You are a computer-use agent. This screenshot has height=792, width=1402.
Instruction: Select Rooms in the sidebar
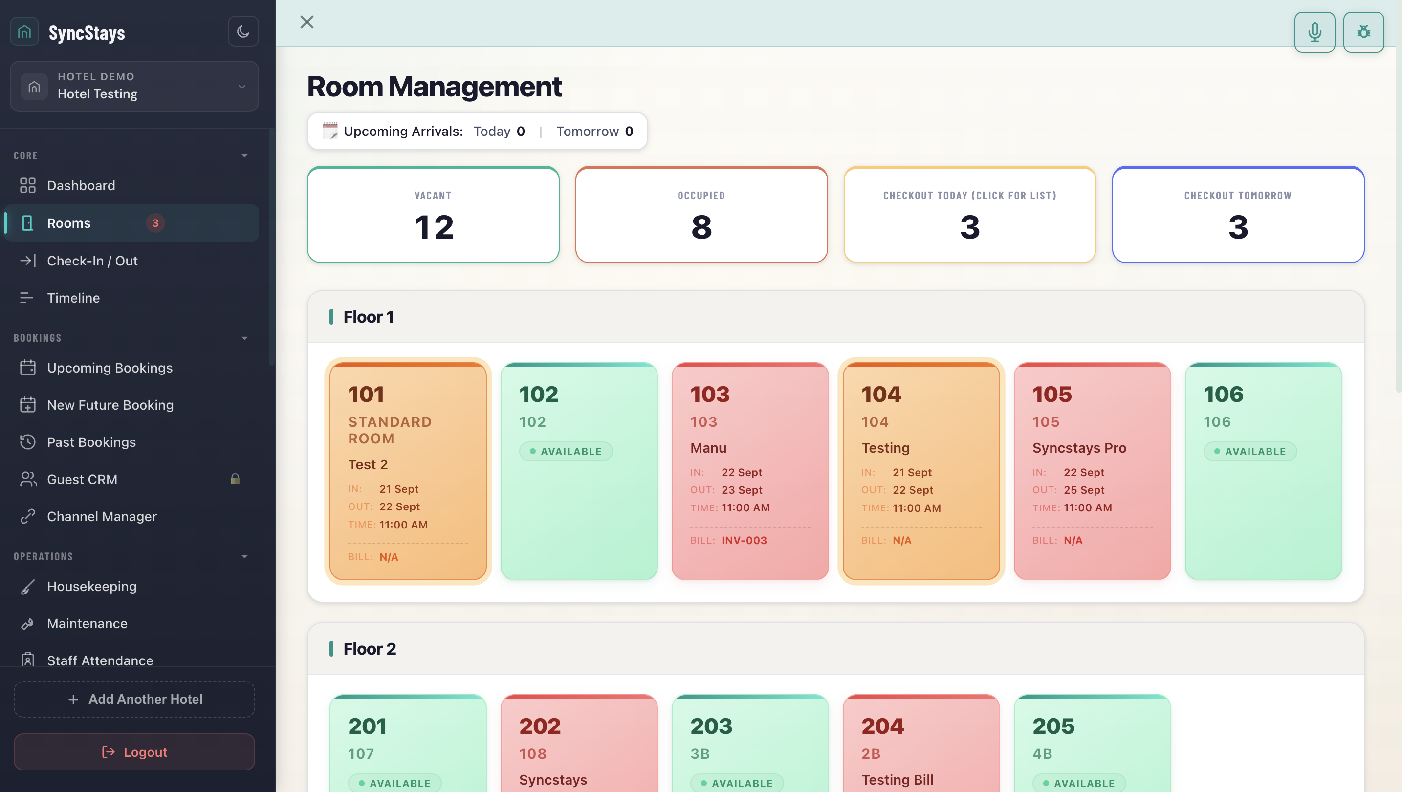tap(131, 223)
